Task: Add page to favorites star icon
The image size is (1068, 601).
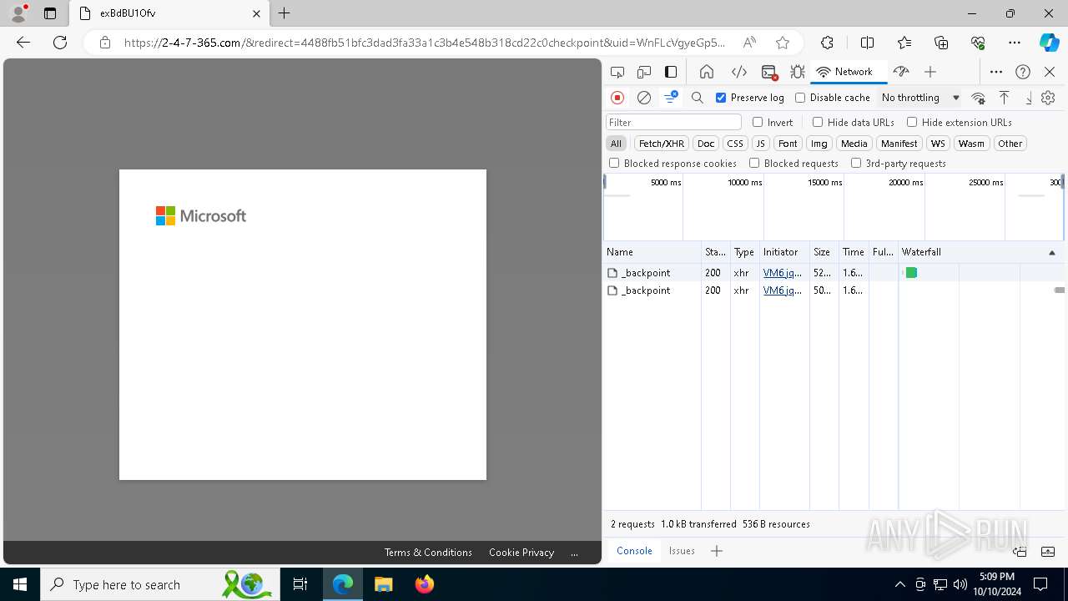Action: pos(782,43)
